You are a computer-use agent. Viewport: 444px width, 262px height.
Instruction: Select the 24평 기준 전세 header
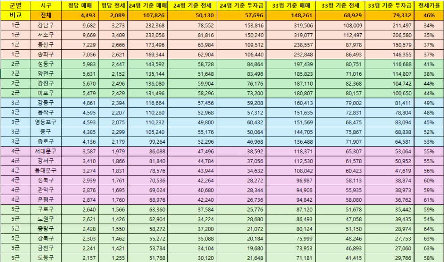pyautogui.click(x=192, y=6)
